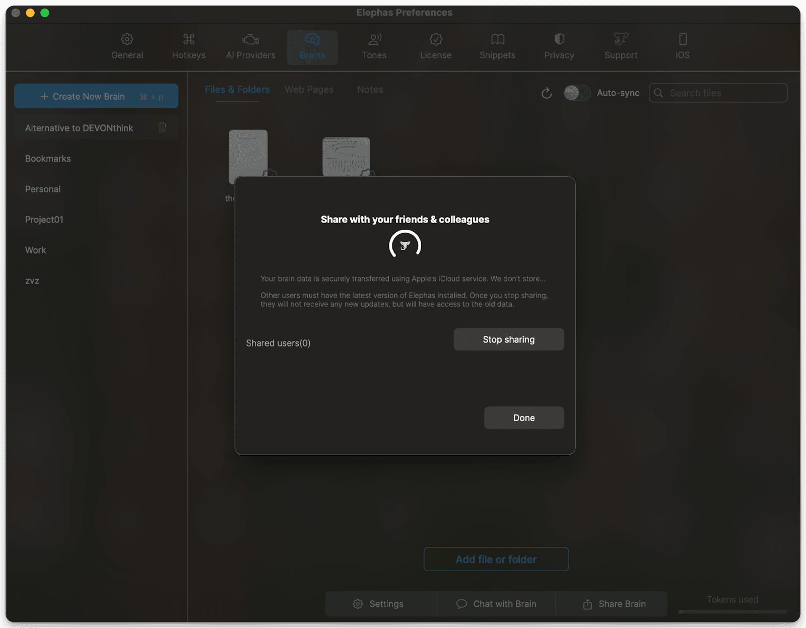This screenshot has height=628, width=806.
Task: Open the Snippets book icon
Action: 497,39
